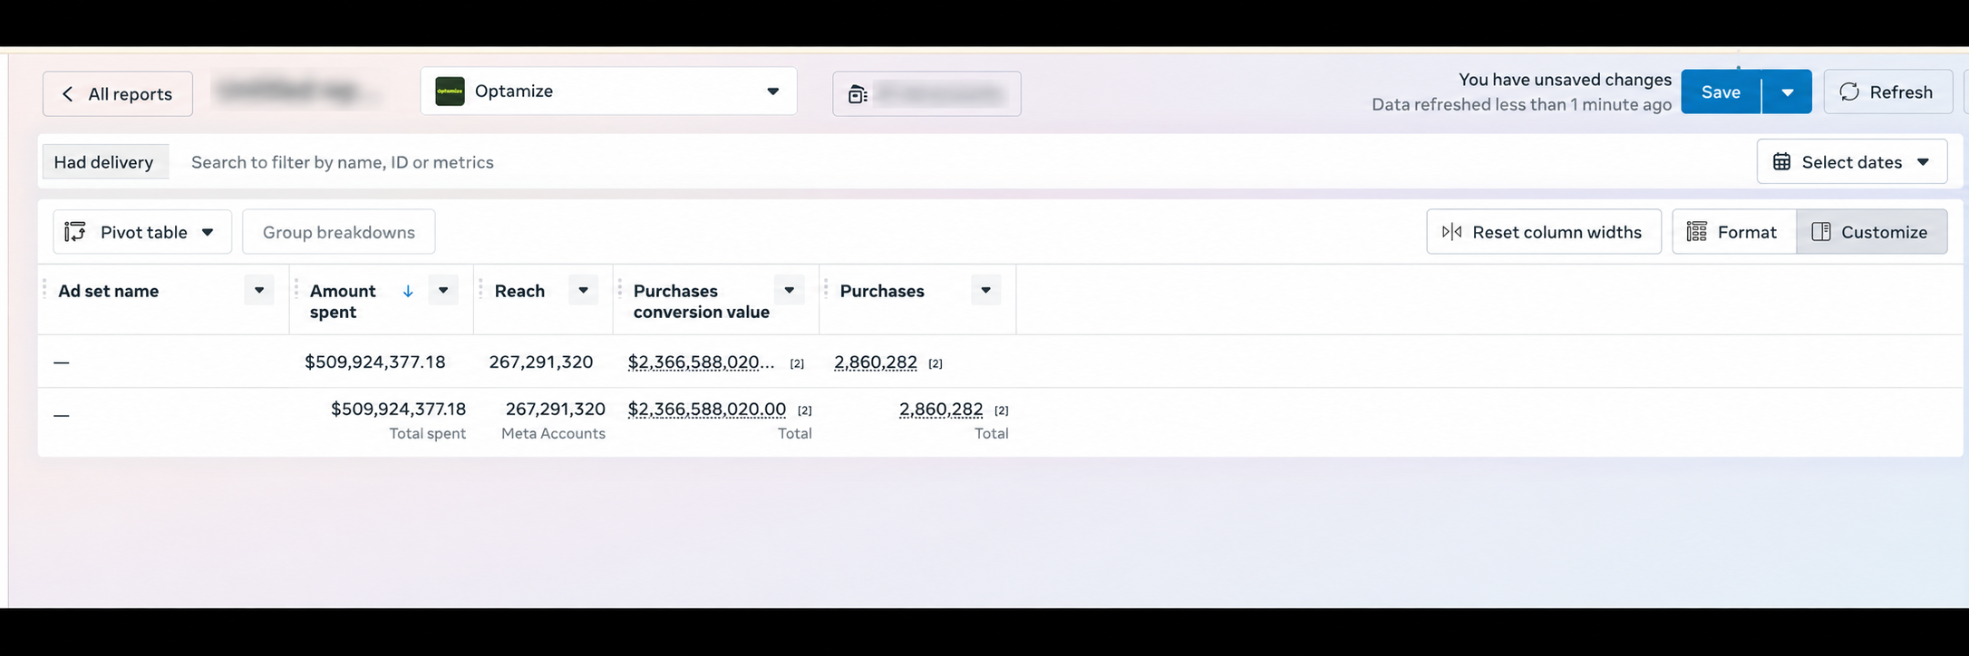Click $2,366,588,020.00 total conversion value
The height and width of the screenshot is (656, 1969).
click(x=707, y=409)
